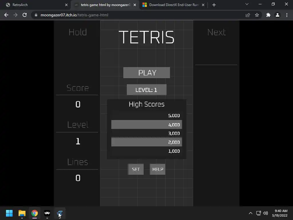Restore down the Chrome window
This screenshot has height=220, width=293.
coord(273,4)
